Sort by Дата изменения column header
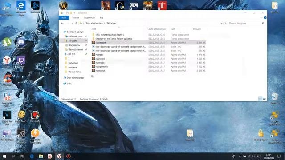The width and height of the screenshot is (285, 160). pyautogui.click(x=157, y=29)
